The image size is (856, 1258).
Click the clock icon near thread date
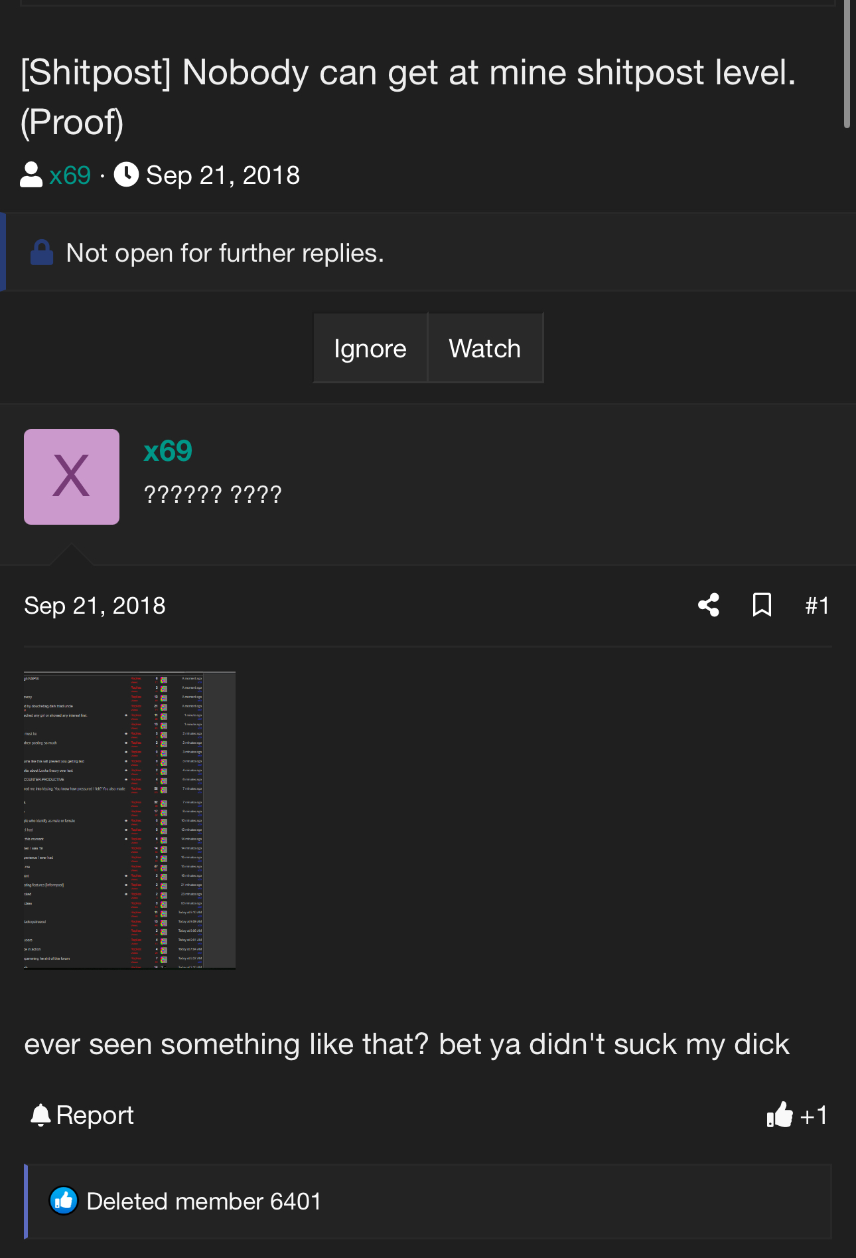tap(126, 175)
